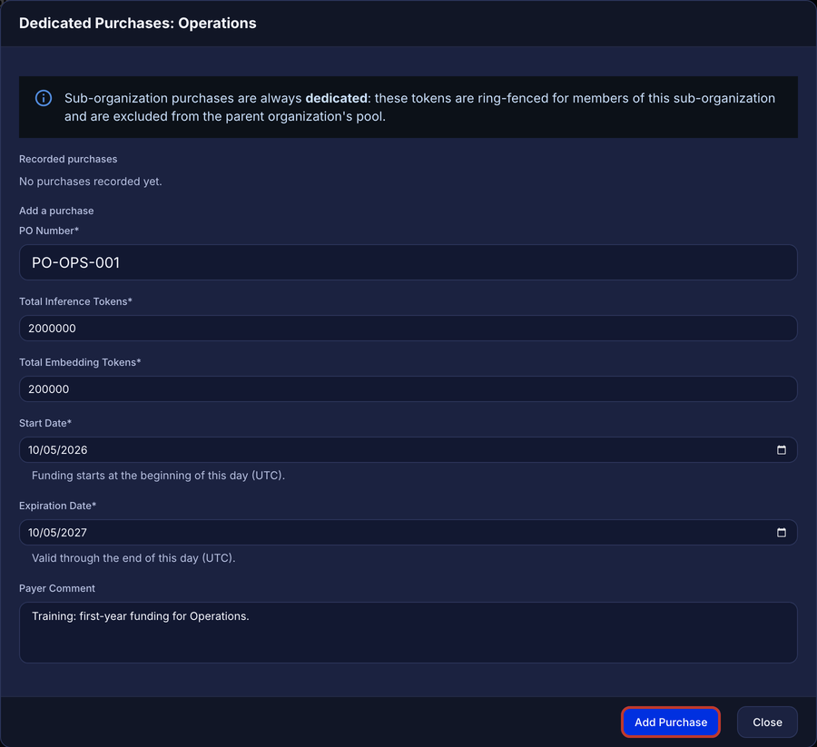Click the 'Add a purchase' heading

point(56,211)
